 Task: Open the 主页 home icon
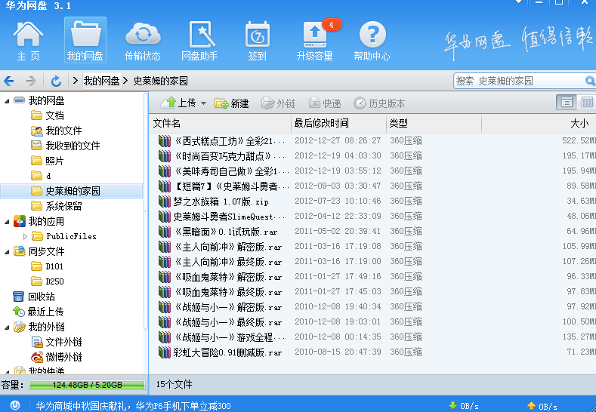28,41
